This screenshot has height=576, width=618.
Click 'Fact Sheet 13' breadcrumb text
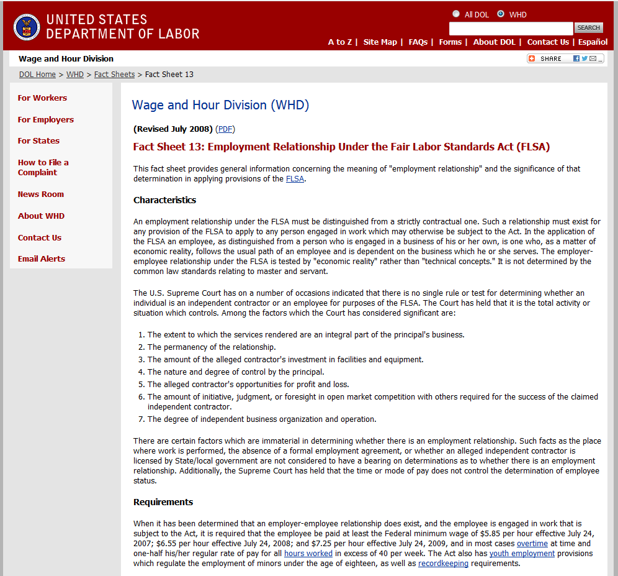click(169, 74)
